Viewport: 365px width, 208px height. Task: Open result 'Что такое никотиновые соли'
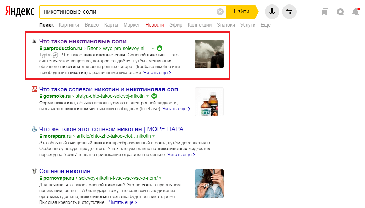click(x=83, y=41)
